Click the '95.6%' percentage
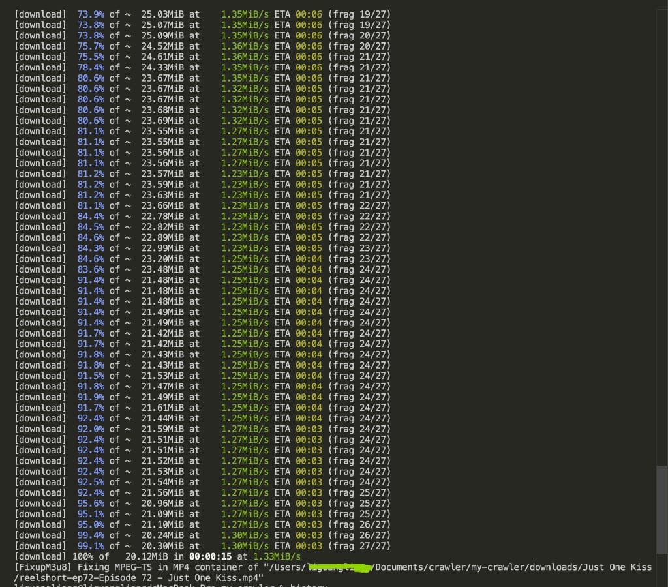This screenshot has height=587, width=668. (91, 504)
